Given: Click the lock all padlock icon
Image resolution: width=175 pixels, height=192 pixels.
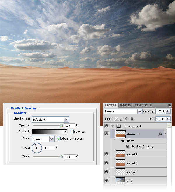Looking at the screenshot, I should point(132,119).
